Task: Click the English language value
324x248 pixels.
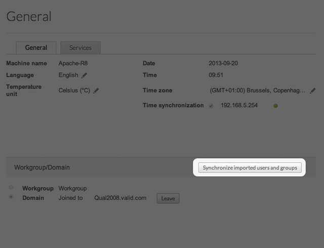Action: pyautogui.click(x=68, y=75)
